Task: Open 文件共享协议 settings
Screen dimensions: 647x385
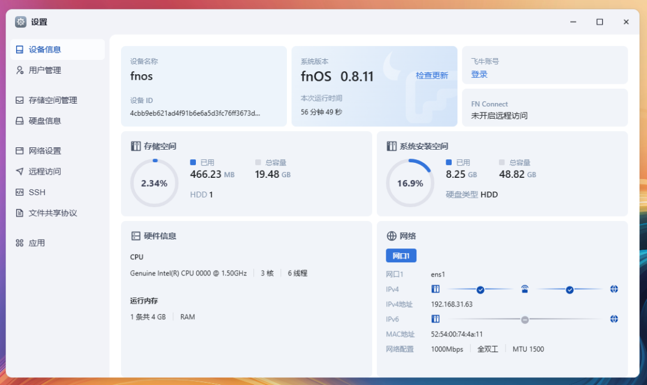Action: coord(58,213)
